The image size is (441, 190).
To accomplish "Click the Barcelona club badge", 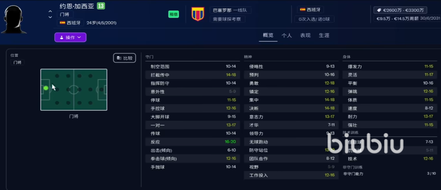I will 198,14.
